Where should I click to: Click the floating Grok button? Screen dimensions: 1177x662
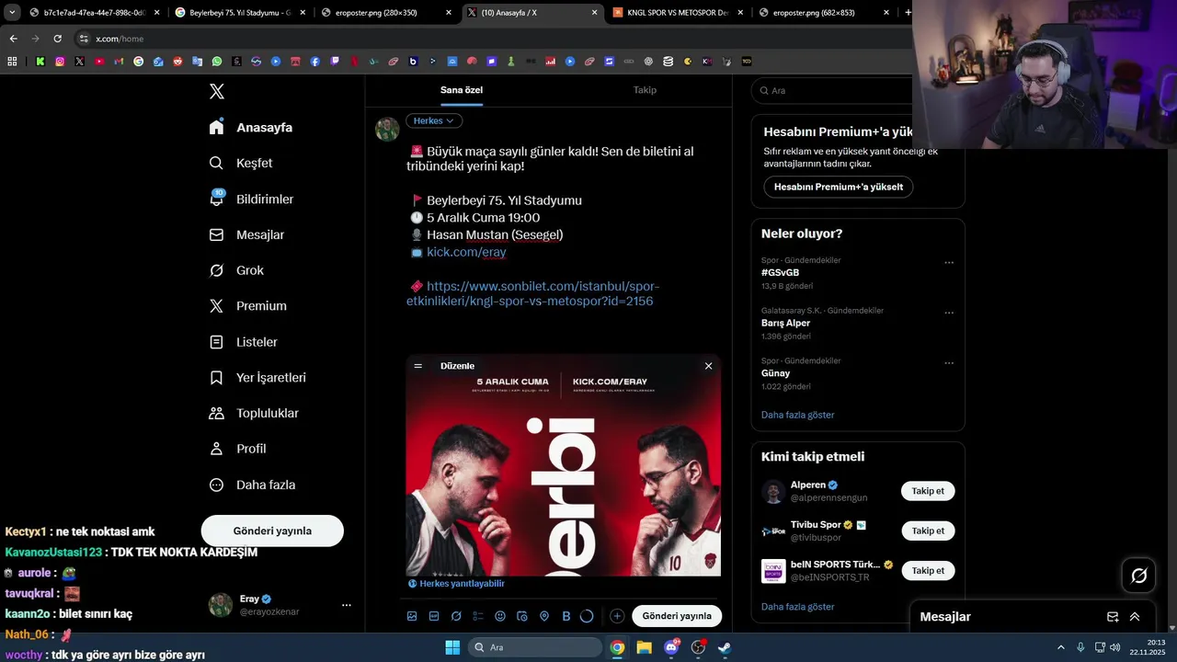pos(1138,576)
